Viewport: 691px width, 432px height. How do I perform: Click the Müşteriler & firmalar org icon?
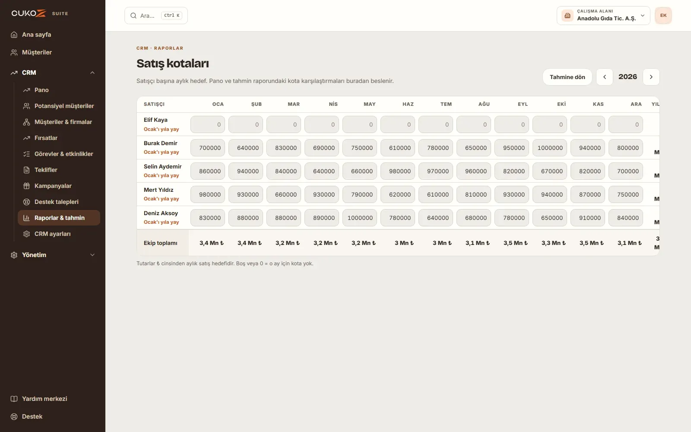tap(26, 122)
